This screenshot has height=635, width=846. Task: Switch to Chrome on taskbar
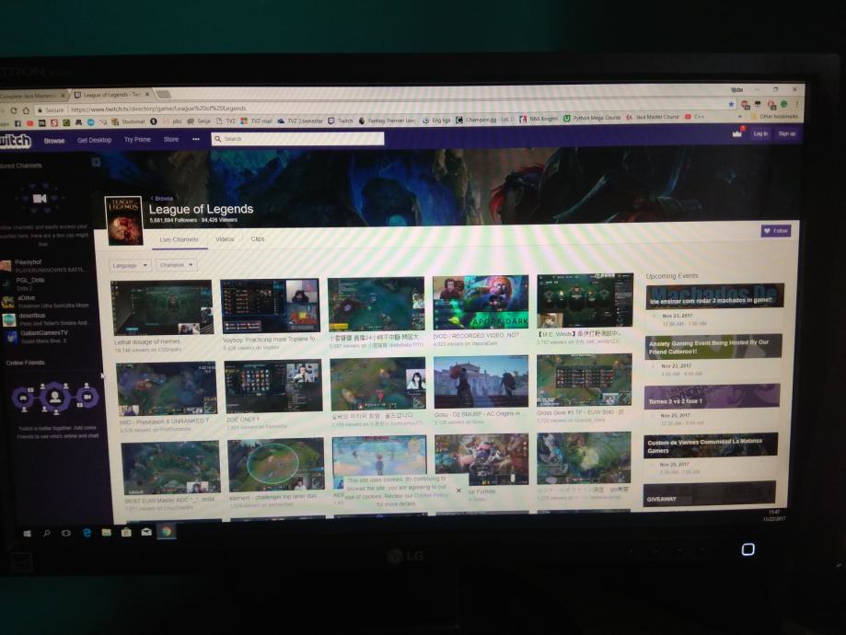point(167,531)
